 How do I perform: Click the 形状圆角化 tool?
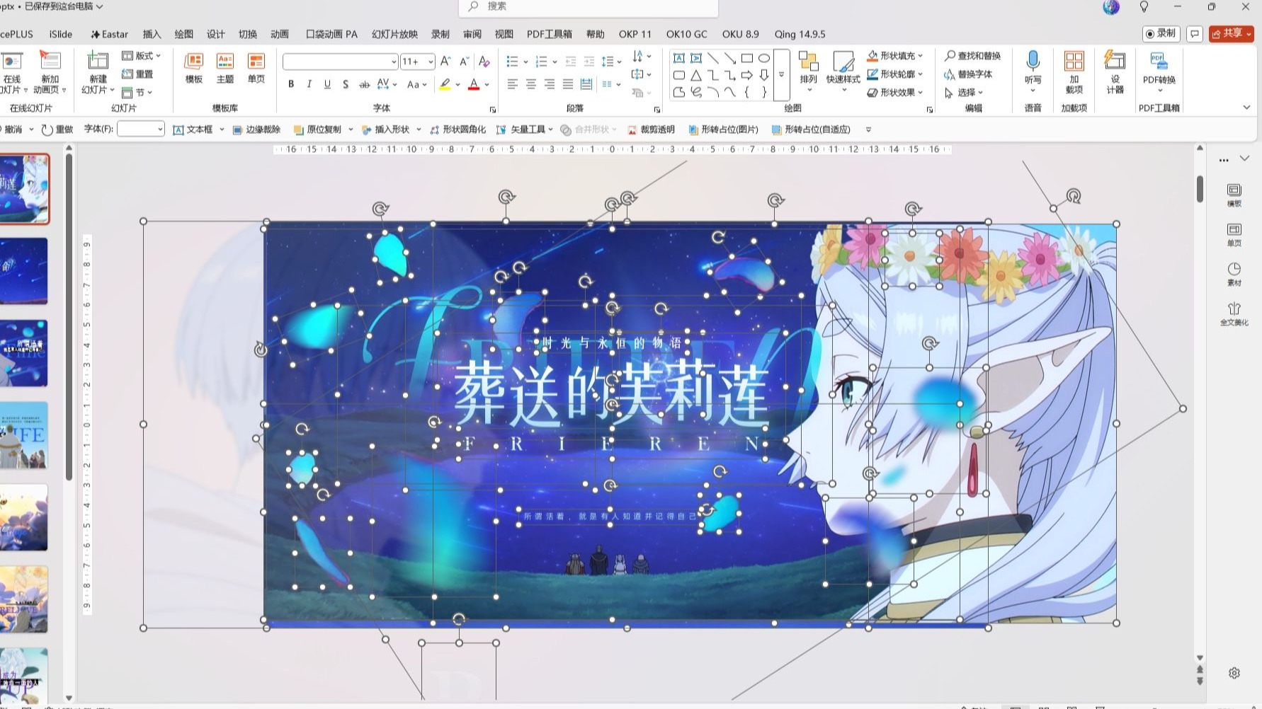pyautogui.click(x=457, y=129)
